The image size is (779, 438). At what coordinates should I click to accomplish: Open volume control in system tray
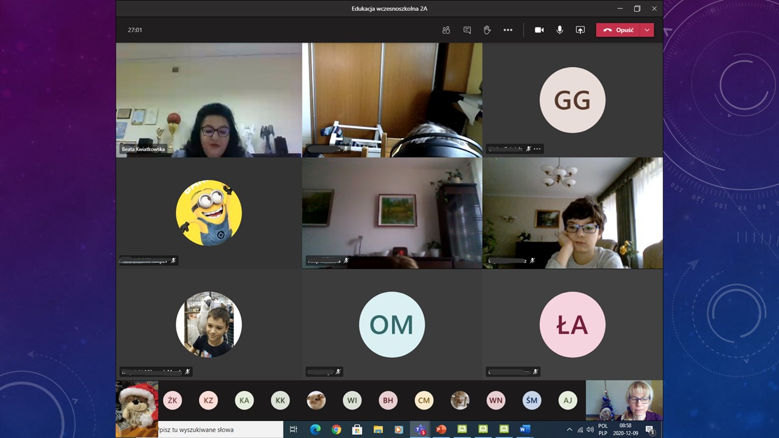click(x=590, y=429)
